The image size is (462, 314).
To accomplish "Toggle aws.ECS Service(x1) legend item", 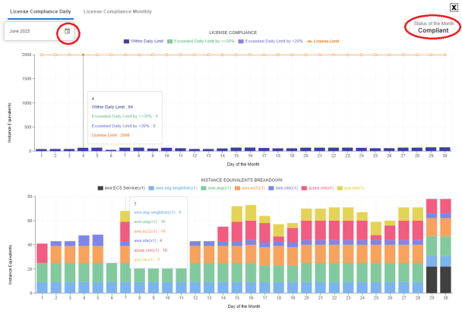I will [122, 187].
